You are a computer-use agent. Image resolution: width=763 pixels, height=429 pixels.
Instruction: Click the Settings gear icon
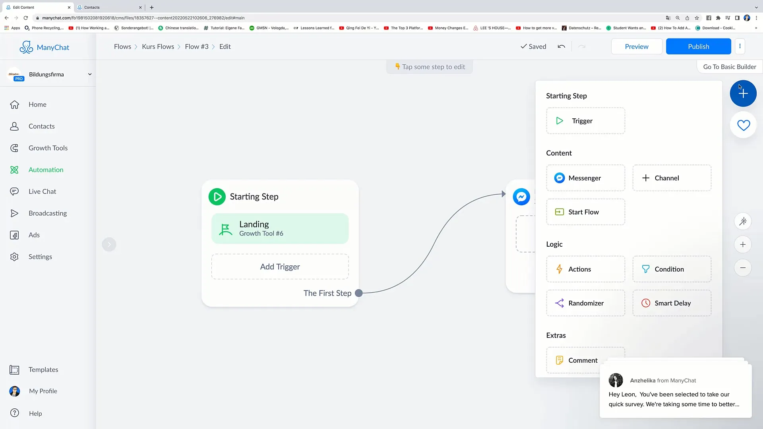coord(14,257)
